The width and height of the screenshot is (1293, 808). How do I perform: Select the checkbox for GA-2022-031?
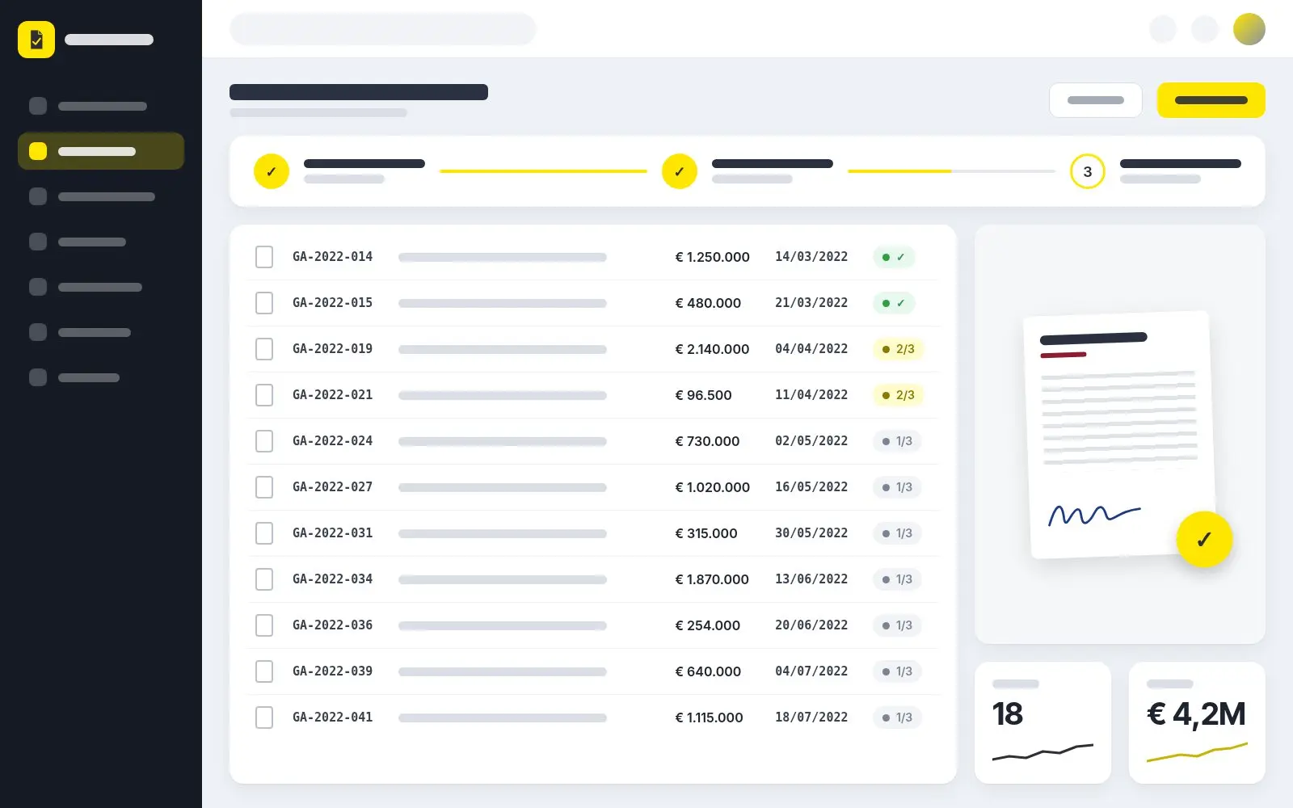[264, 533]
